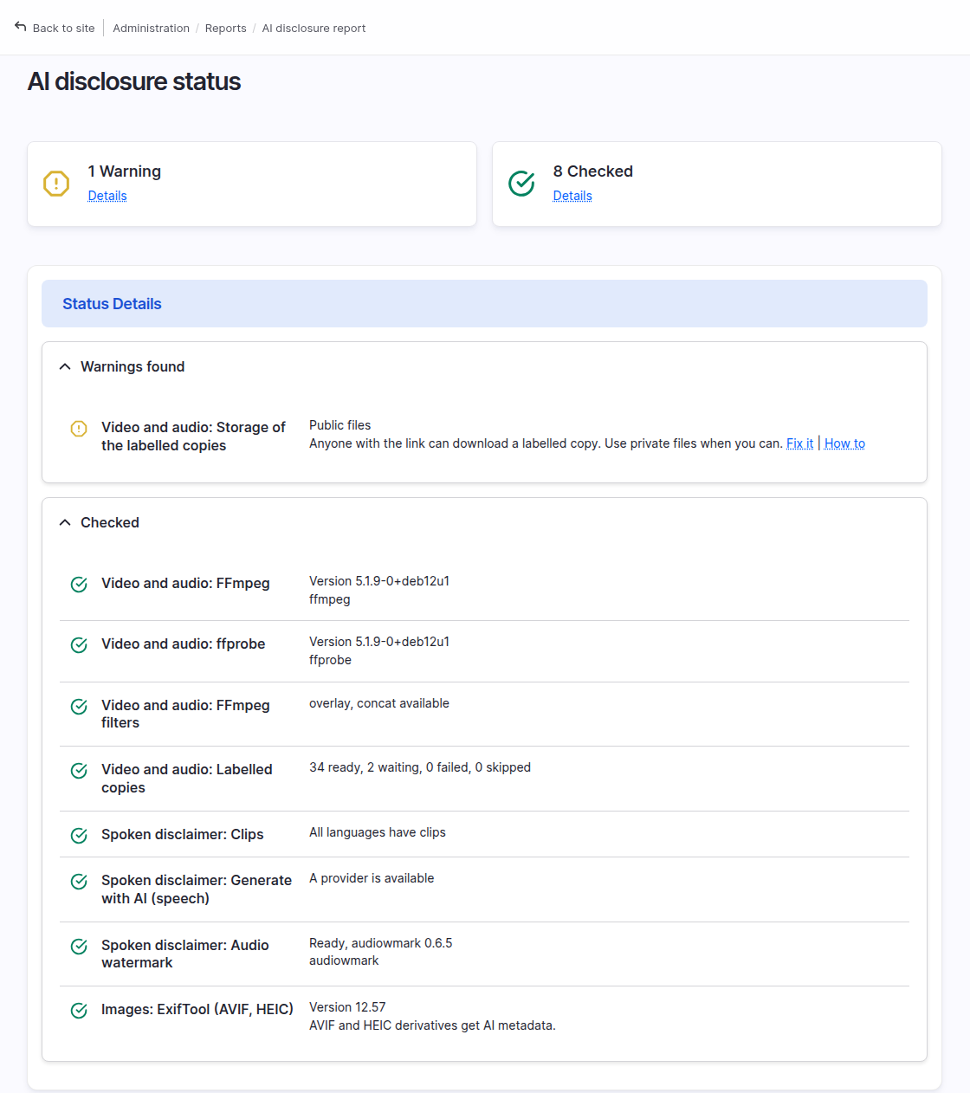
Task: Collapse the Warnings found section chevron
Action: pos(65,366)
